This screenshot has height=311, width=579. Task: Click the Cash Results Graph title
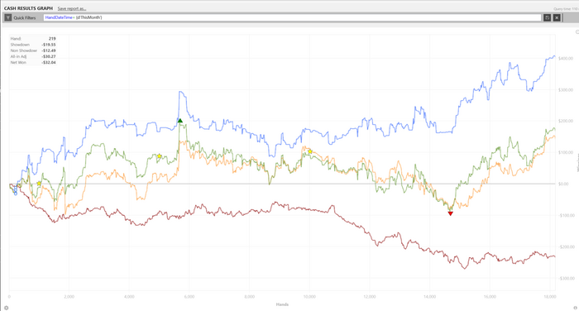(28, 8)
